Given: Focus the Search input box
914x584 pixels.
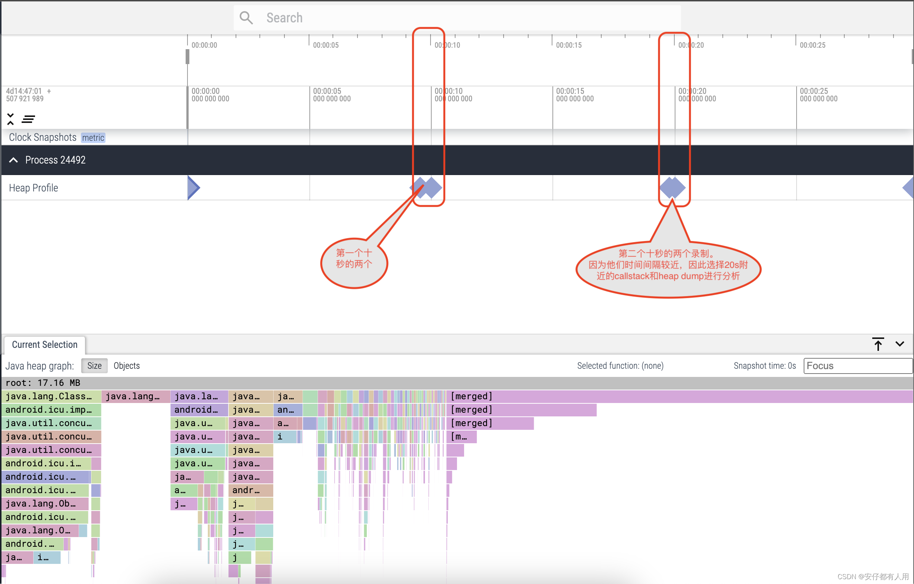Looking at the screenshot, I should (x=457, y=18).
